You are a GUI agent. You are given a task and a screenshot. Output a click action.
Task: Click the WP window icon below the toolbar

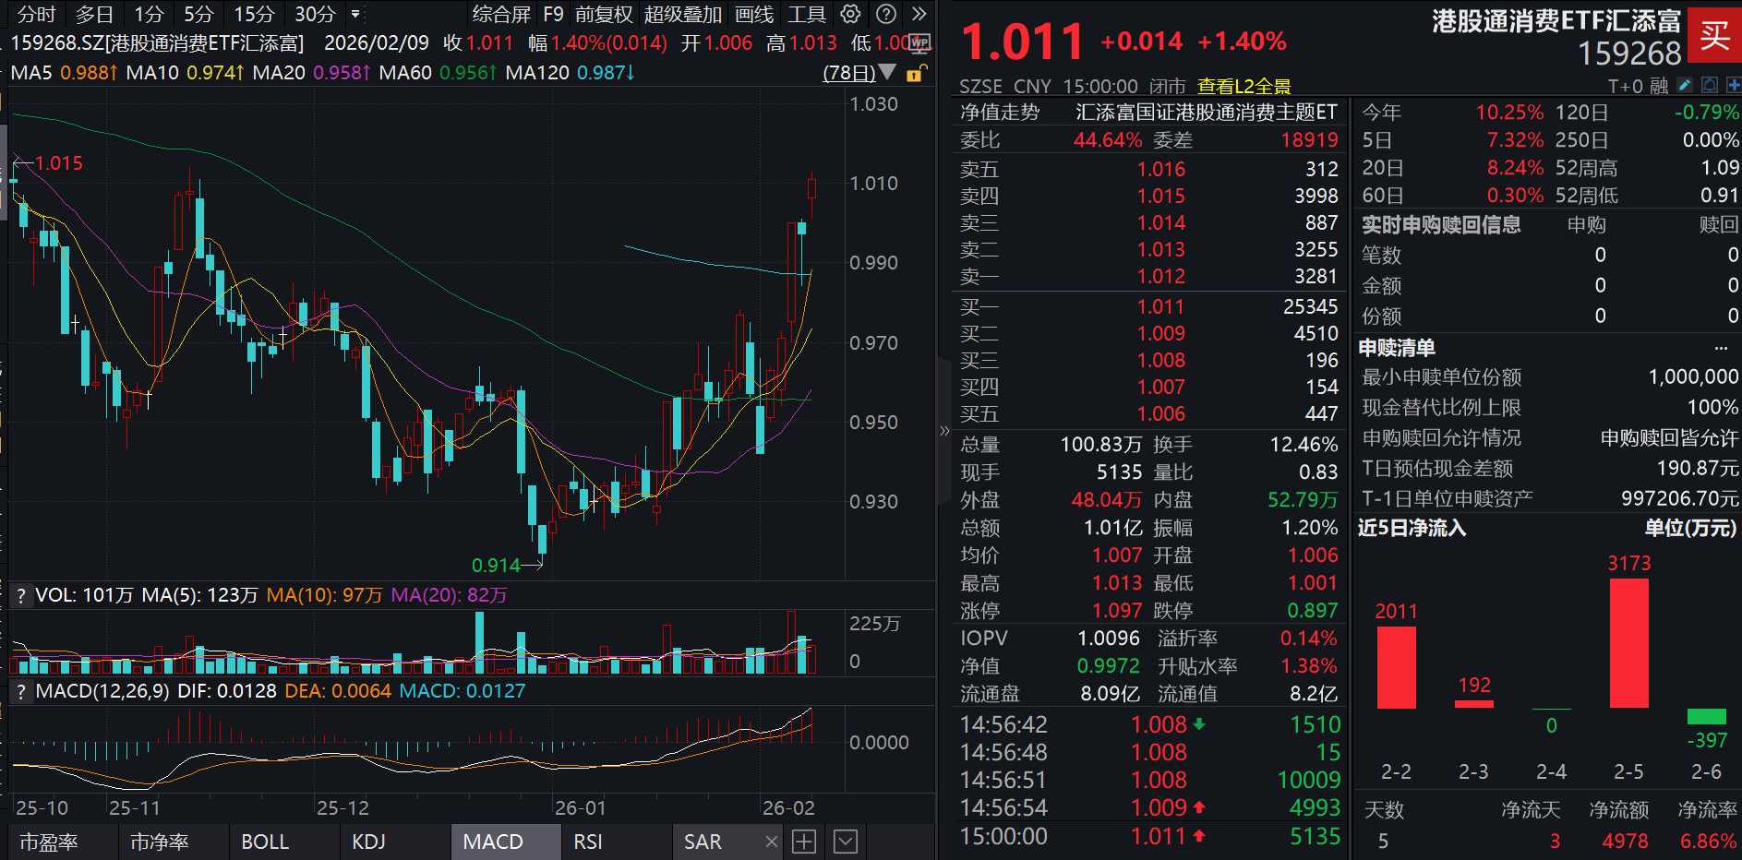[x=919, y=43]
